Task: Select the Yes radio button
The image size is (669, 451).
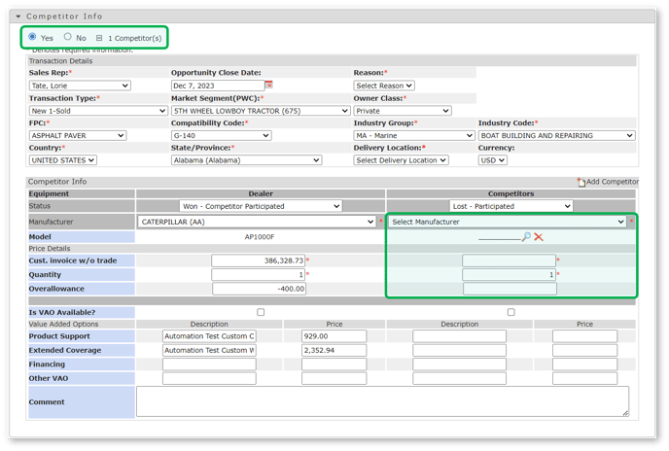Action: click(x=33, y=37)
